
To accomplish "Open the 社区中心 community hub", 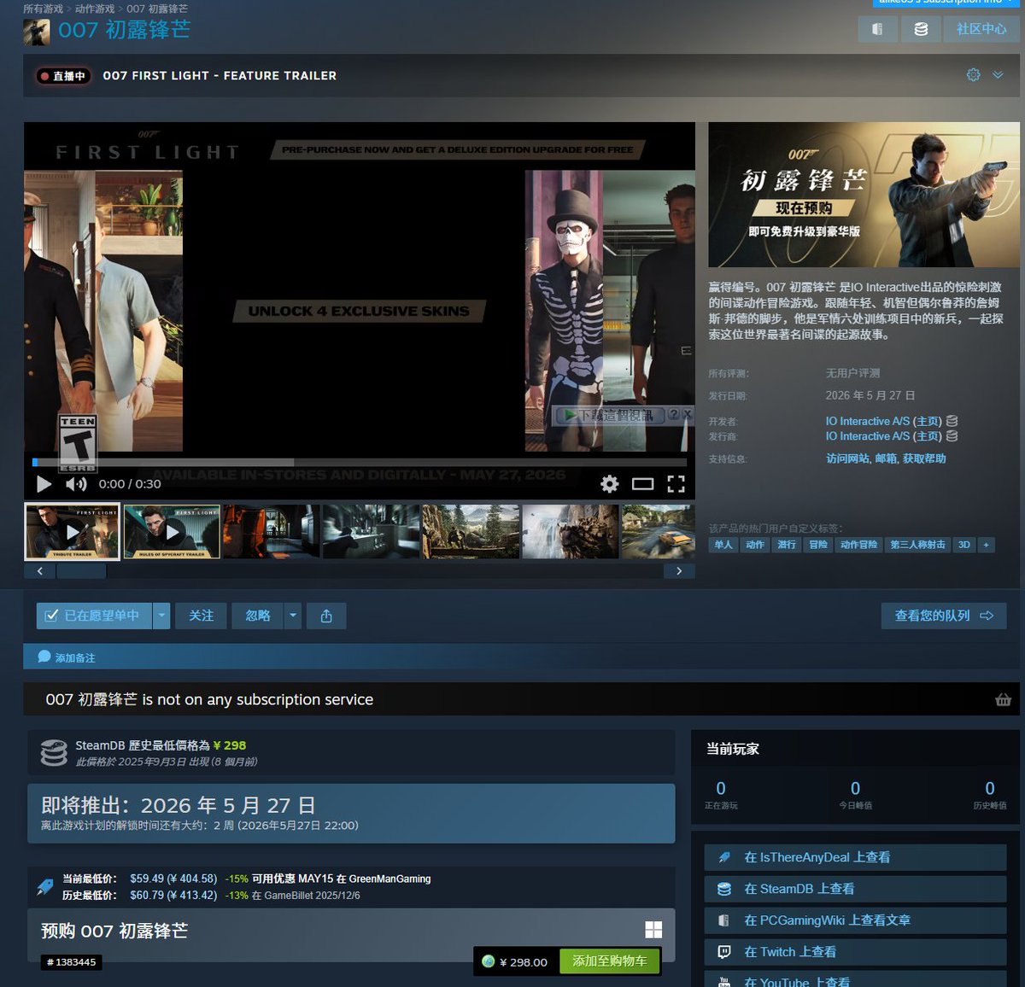I will point(981,29).
